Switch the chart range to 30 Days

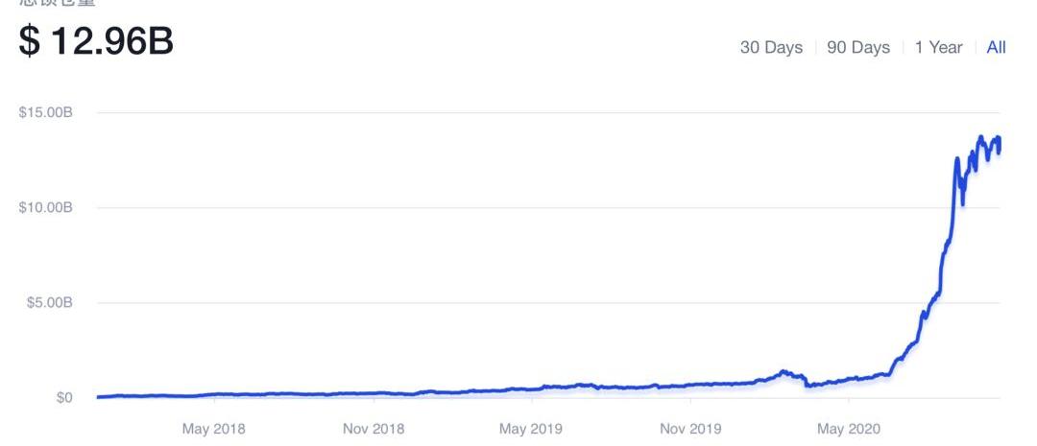coord(771,48)
